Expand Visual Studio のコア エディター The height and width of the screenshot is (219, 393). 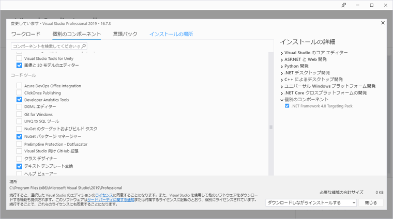[282, 53]
